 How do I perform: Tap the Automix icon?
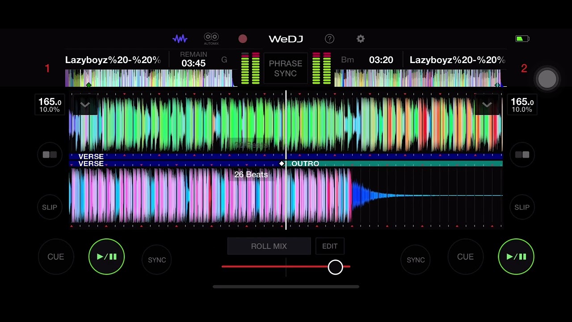click(x=211, y=39)
